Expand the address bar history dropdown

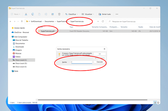tap(98, 21)
